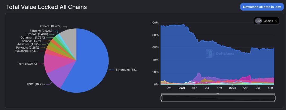Click the Polygon (2.28%) label
This screenshot has height=110, width=286.
coord(28,47)
